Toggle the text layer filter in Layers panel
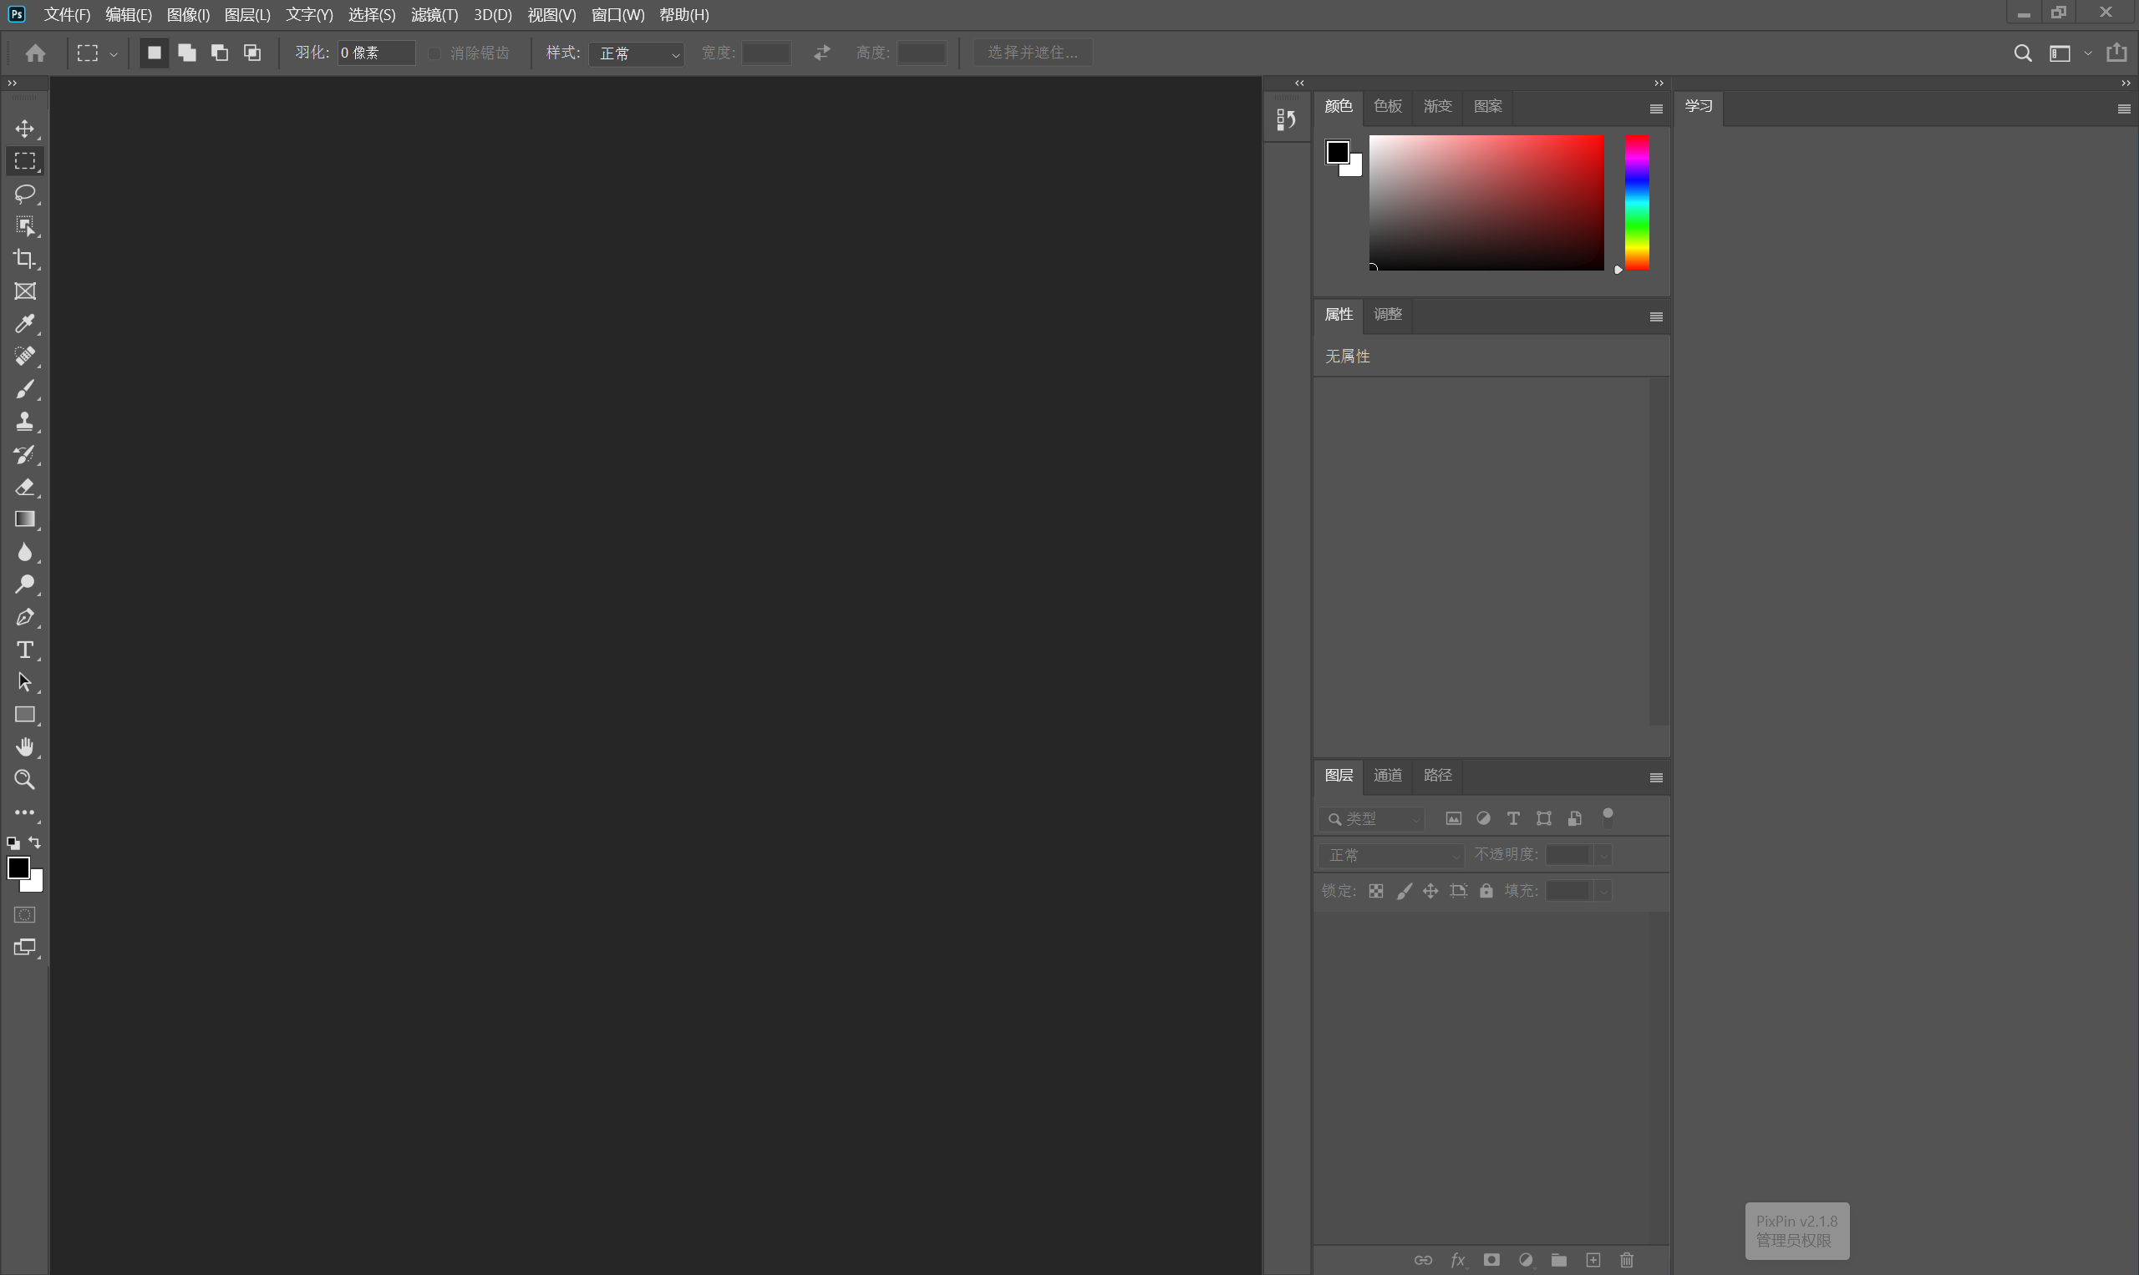 [x=1513, y=818]
